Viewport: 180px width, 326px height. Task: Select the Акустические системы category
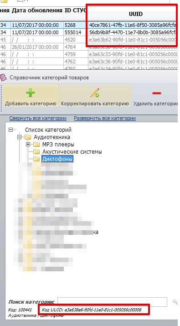point(72,151)
